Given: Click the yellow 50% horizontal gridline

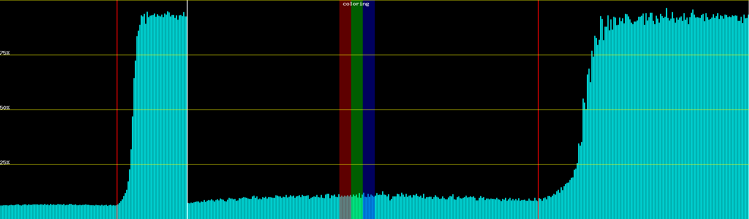Looking at the screenshot, I should point(256,110).
